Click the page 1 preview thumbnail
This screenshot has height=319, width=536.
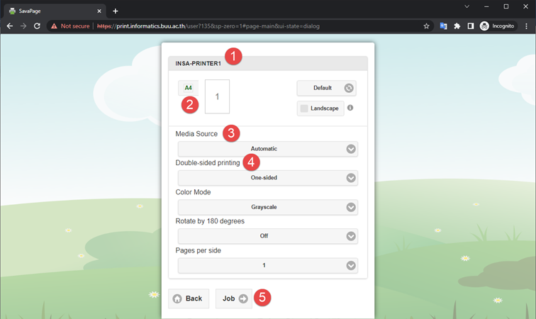pos(217,96)
